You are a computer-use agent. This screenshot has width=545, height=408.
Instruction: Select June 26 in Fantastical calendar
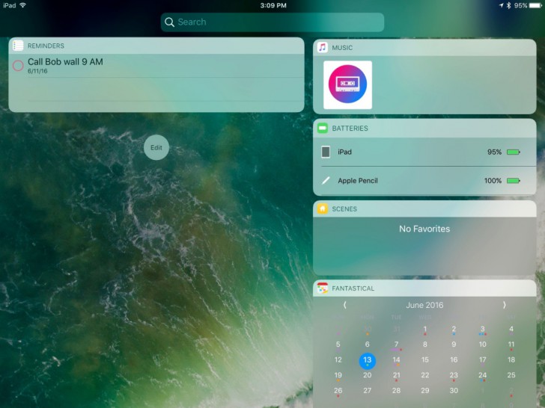point(338,390)
